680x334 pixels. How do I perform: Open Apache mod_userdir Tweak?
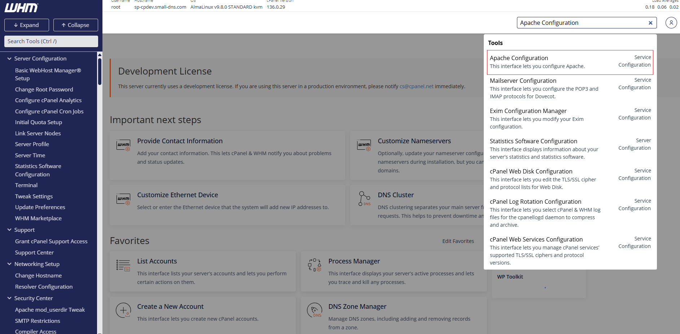[50, 310]
